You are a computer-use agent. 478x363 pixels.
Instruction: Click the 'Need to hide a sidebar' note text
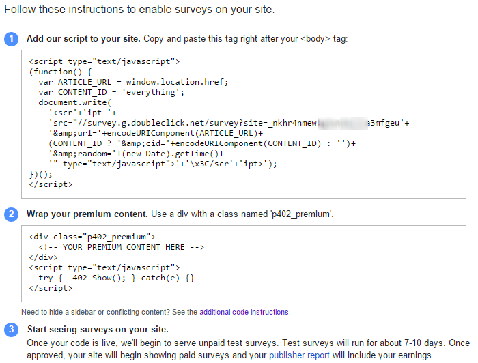[x=156, y=312]
